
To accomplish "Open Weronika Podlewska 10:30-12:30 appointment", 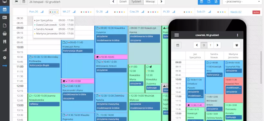I will [x=44, y=74].
